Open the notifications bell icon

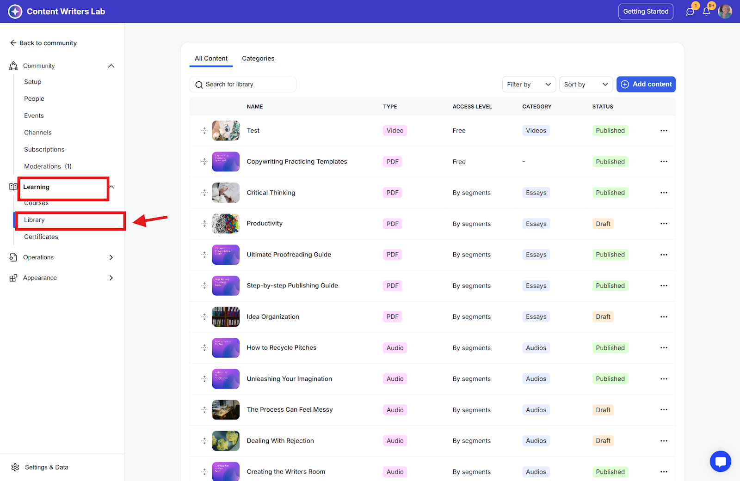click(x=706, y=12)
